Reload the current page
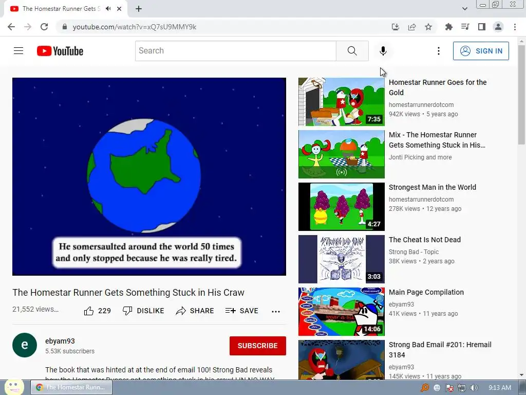Image resolution: width=526 pixels, height=395 pixels. (44, 27)
